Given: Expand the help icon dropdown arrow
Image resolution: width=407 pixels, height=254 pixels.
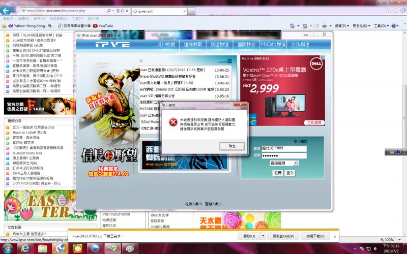Looking at the screenshot, I should tap(398, 26).
